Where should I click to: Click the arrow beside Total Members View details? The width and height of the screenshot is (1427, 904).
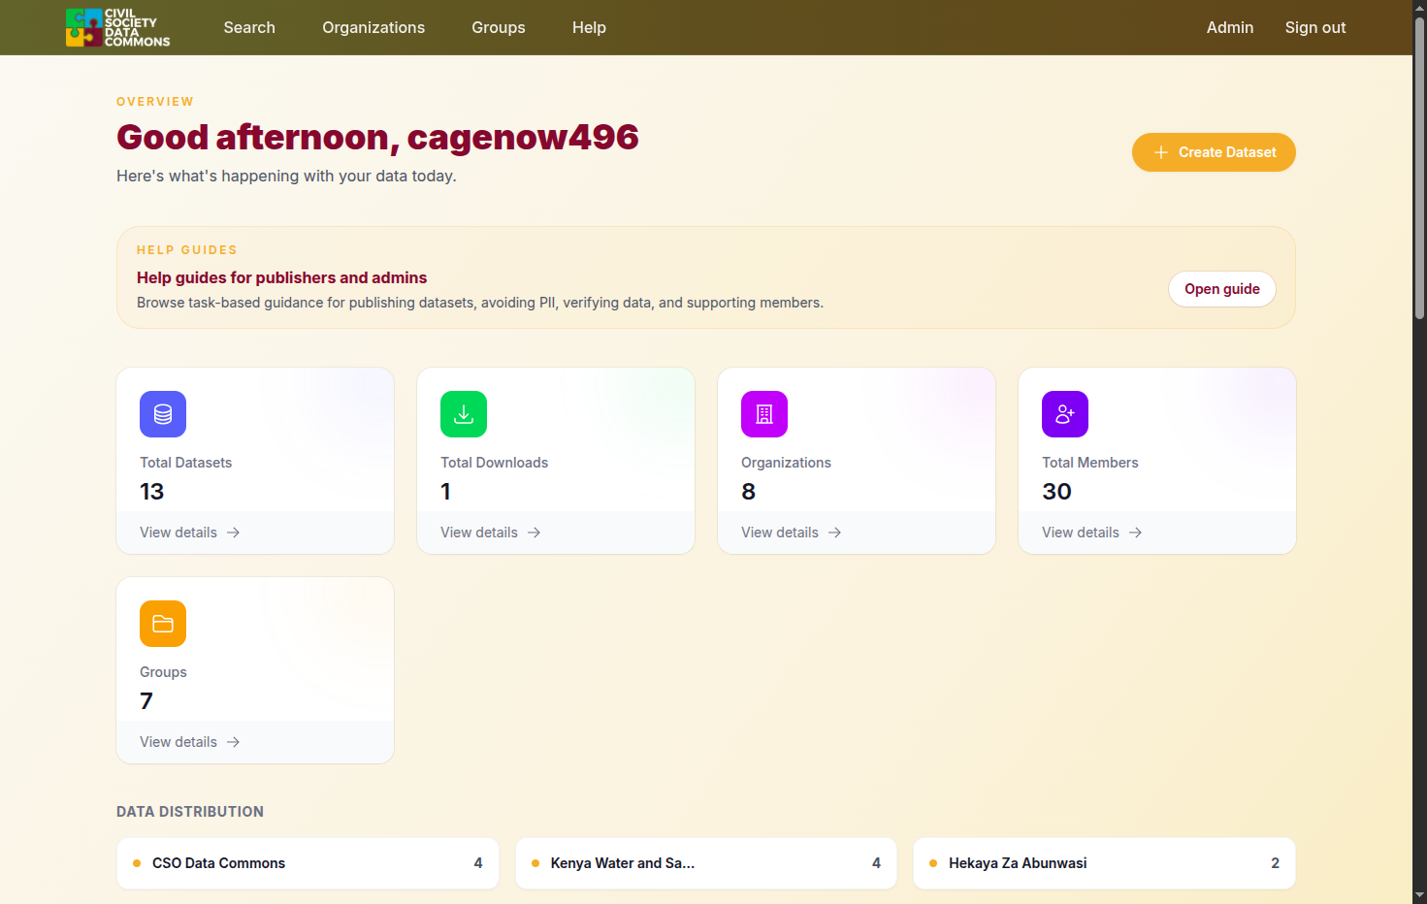[1135, 533]
